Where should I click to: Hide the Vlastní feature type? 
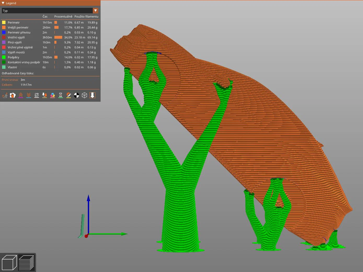(12, 67)
